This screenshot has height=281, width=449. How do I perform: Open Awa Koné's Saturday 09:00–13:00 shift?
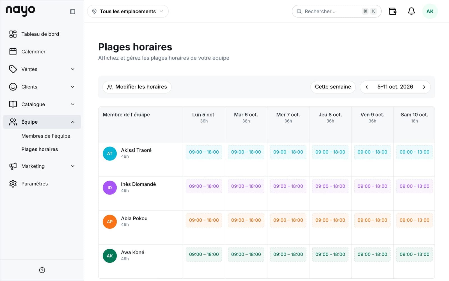click(x=414, y=254)
